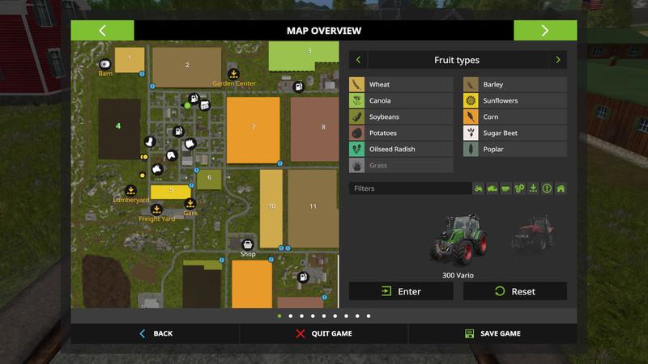
Task: Toggle the exclamation mark filter
Action: tap(547, 188)
